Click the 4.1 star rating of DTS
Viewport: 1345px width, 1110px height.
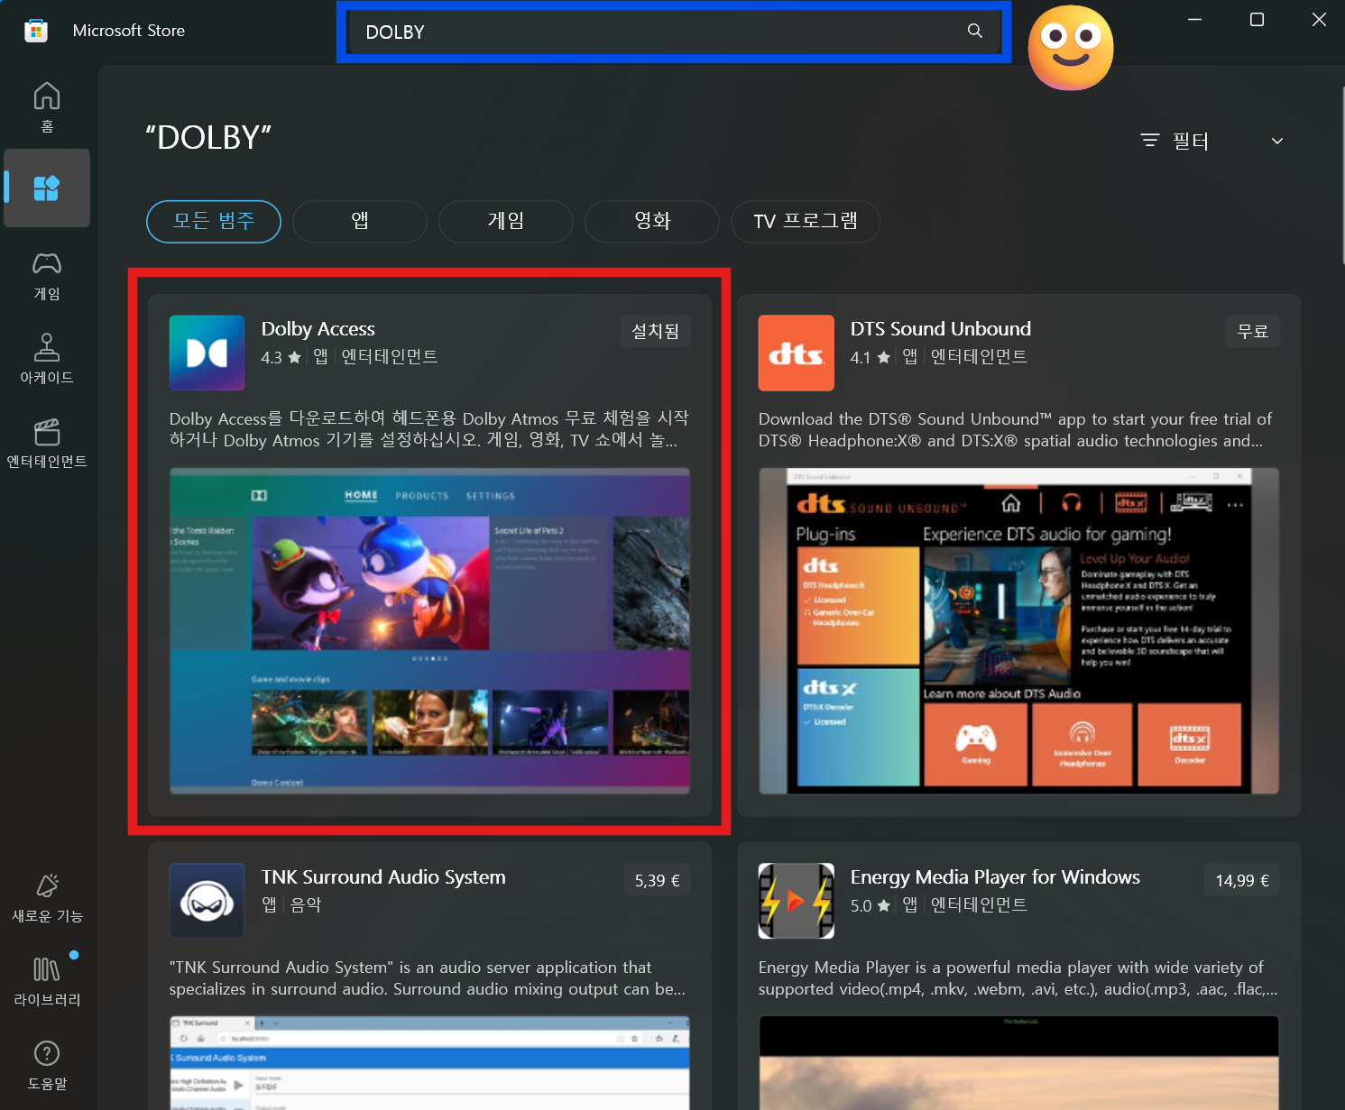coord(870,357)
